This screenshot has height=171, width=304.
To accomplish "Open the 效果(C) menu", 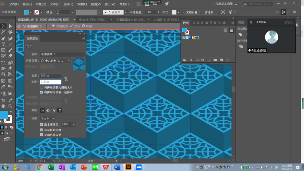I will pyautogui.click(x=82, y=4).
